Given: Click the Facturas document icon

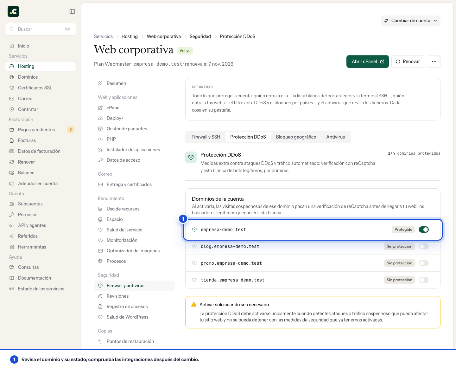Looking at the screenshot, I should [x=12, y=140].
